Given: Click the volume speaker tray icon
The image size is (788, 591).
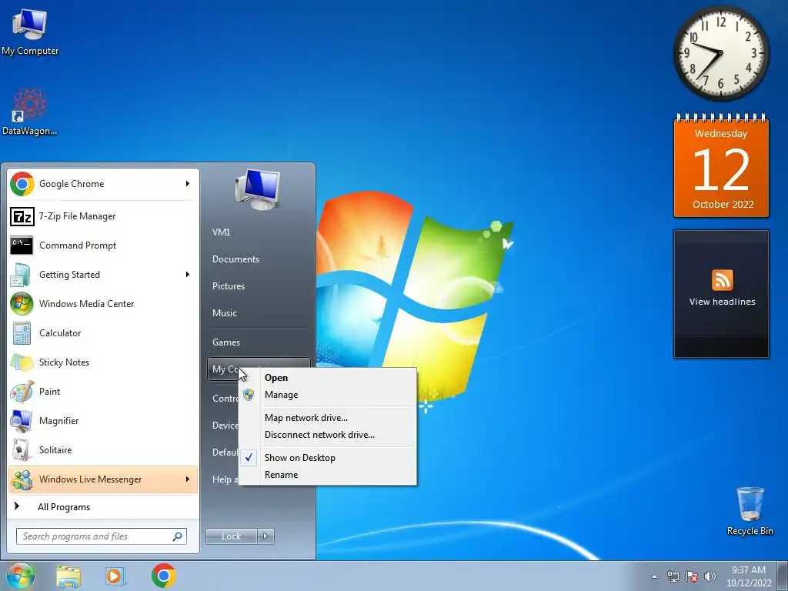Looking at the screenshot, I should pos(710,576).
